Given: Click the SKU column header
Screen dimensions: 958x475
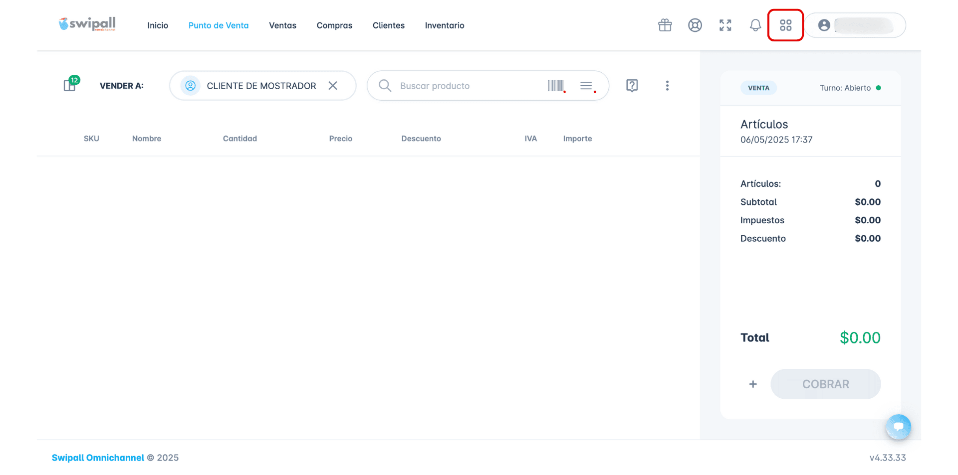Looking at the screenshot, I should tap(91, 139).
